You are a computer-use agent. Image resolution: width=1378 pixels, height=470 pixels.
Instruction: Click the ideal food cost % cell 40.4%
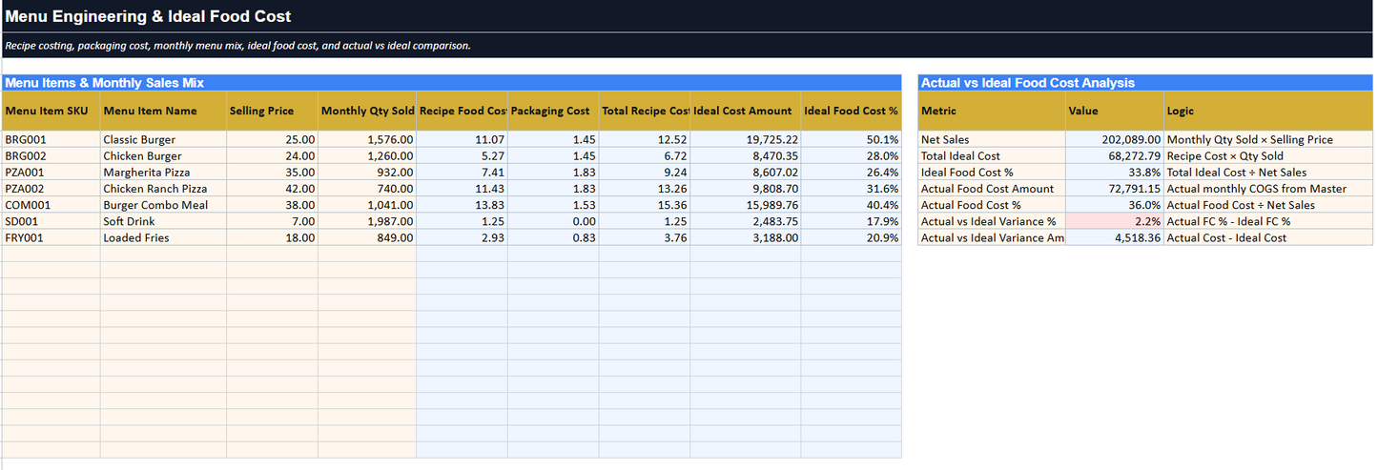852,204
